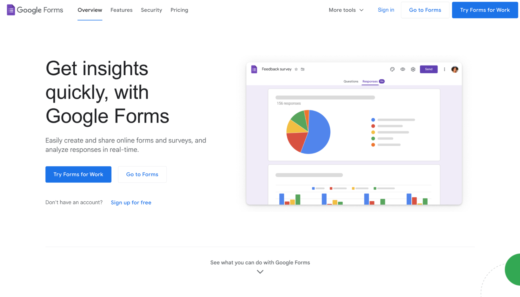Click the Google Forms grid menu icon
This screenshot has width=520, height=297.
click(x=11, y=10)
